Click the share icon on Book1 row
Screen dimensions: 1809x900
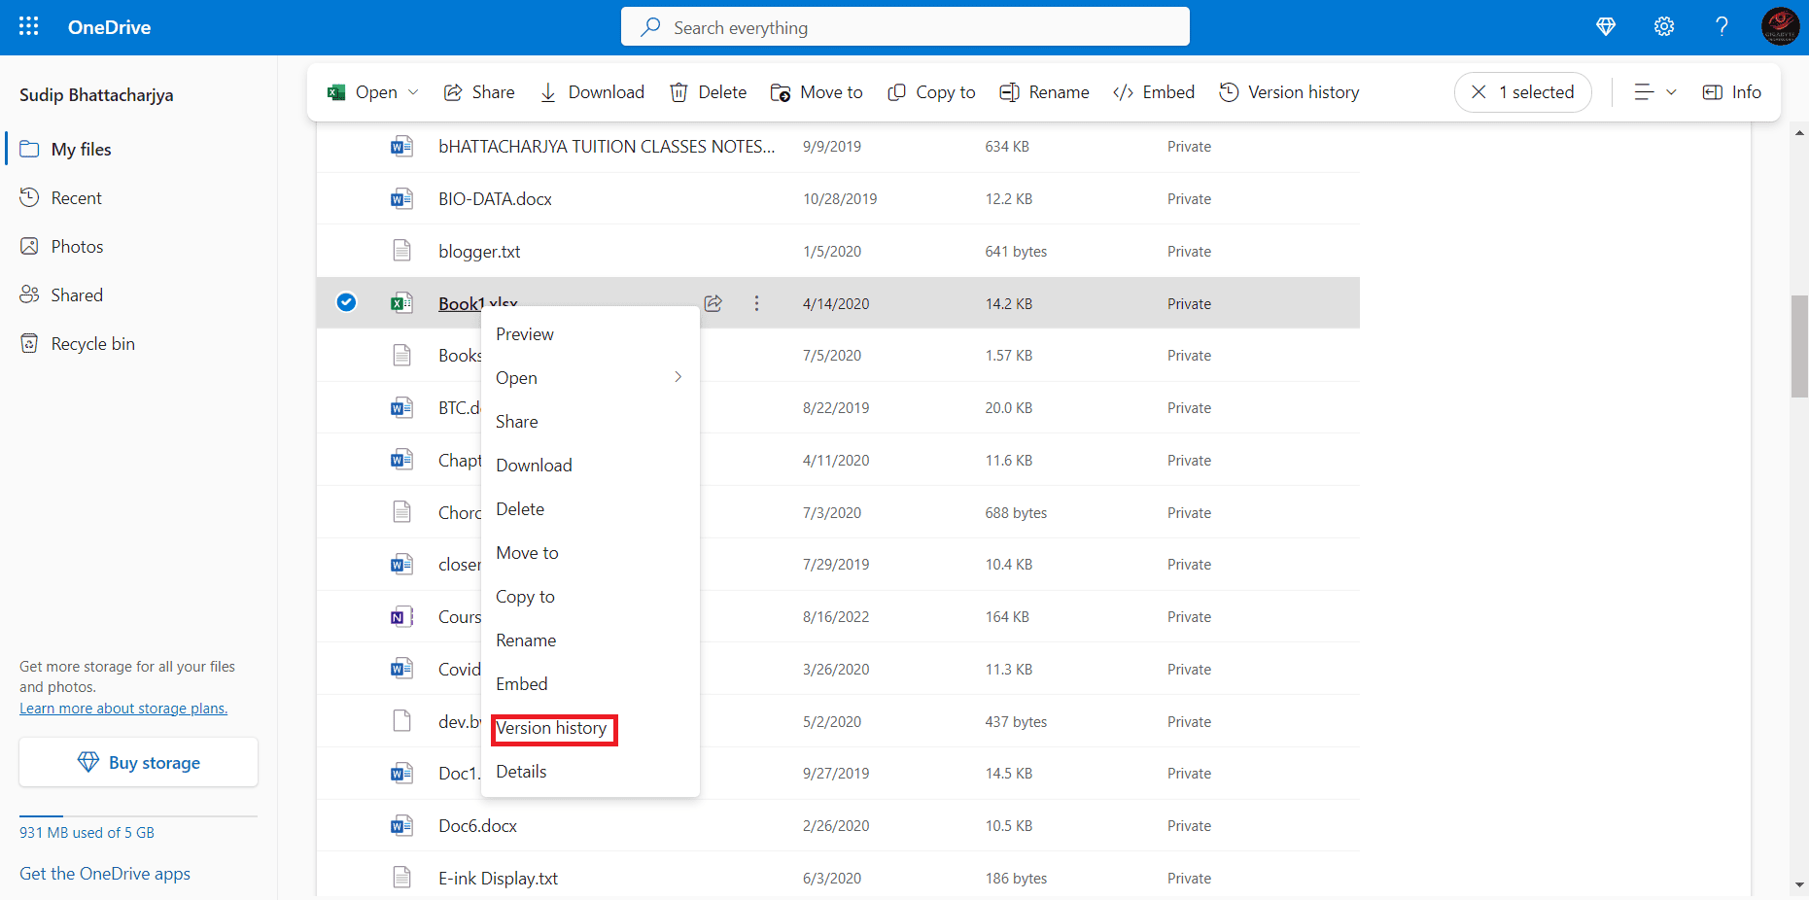click(x=713, y=303)
